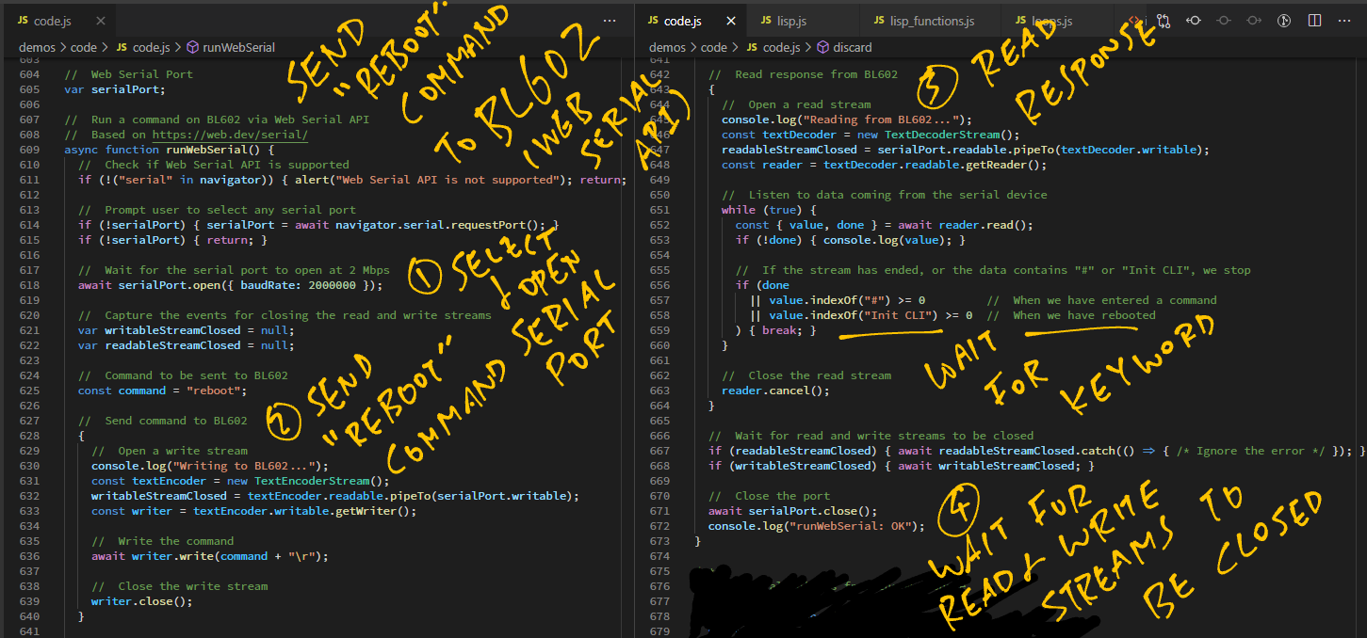Close the code.js tab in left group
The width and height of the screenshot is (1367, 638).
pyautogui.click(x=100, y=20)
